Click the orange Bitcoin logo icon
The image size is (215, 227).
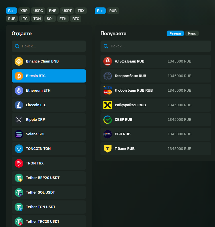pyautogui.click(x=19, y=76)
